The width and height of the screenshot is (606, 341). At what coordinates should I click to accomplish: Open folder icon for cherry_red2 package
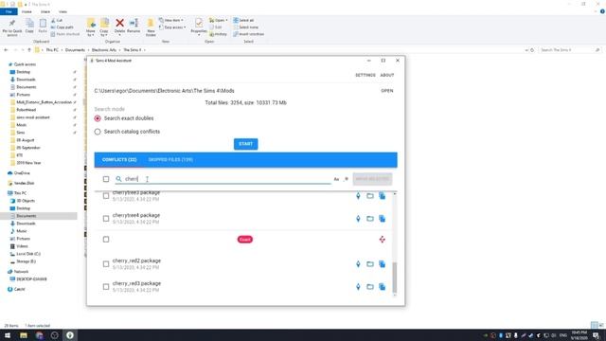370,264
